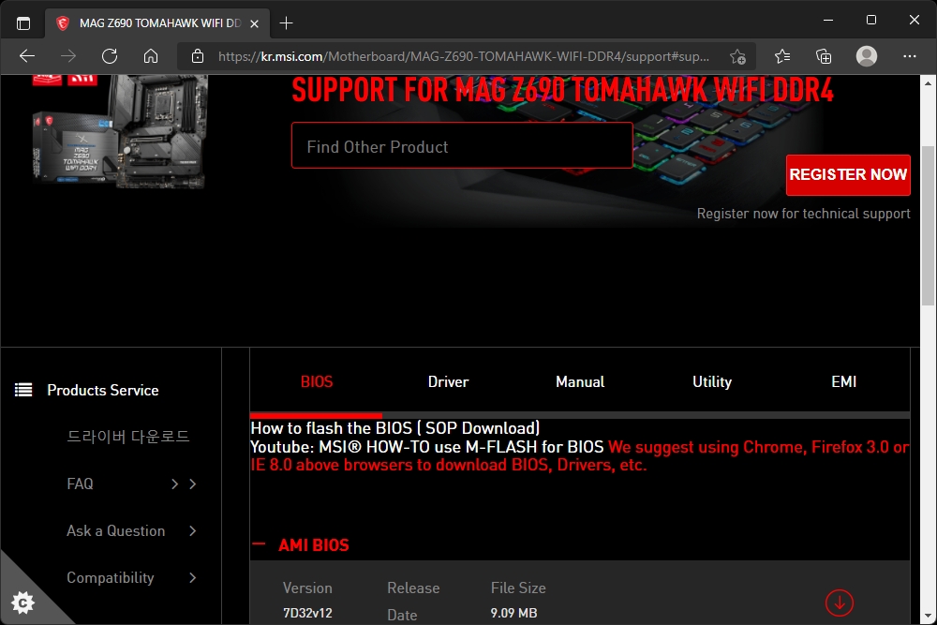Click the motherboard product thumbnail

pos(120,131)
